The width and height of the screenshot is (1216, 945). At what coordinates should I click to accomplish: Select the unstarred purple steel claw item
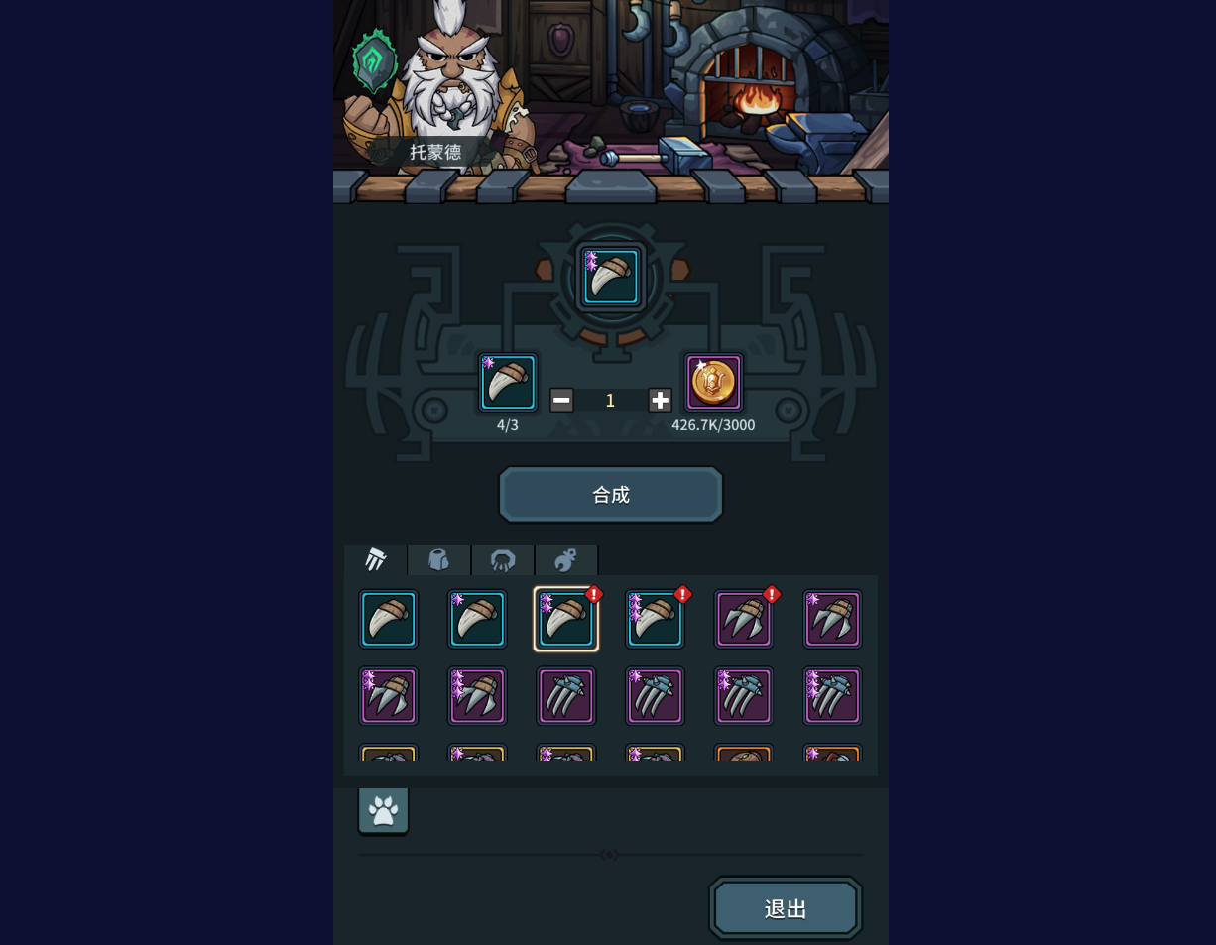(566, 695)
